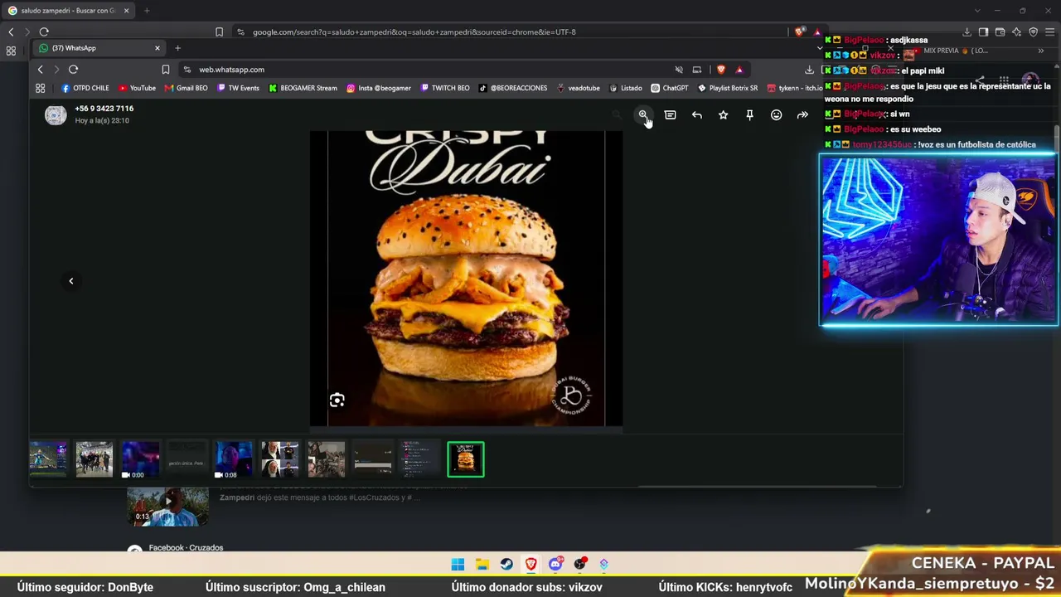
Task: Reload the Google search page in back window
Action: pyautogui.click(x=44, y=32)
